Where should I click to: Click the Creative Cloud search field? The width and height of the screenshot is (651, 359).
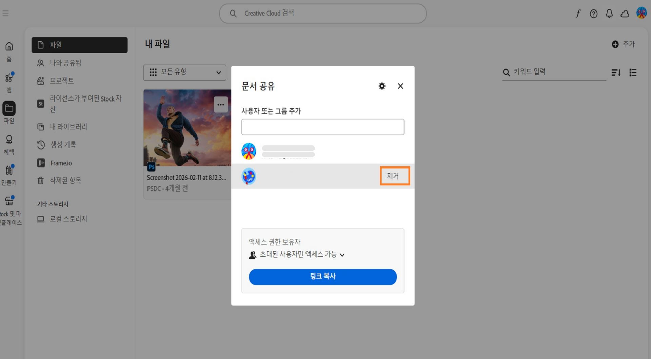[x=322, y=14]
